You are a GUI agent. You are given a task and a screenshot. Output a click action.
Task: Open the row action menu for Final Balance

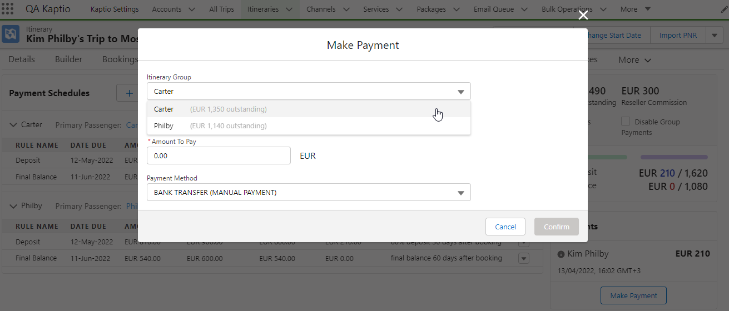point(523,258)
